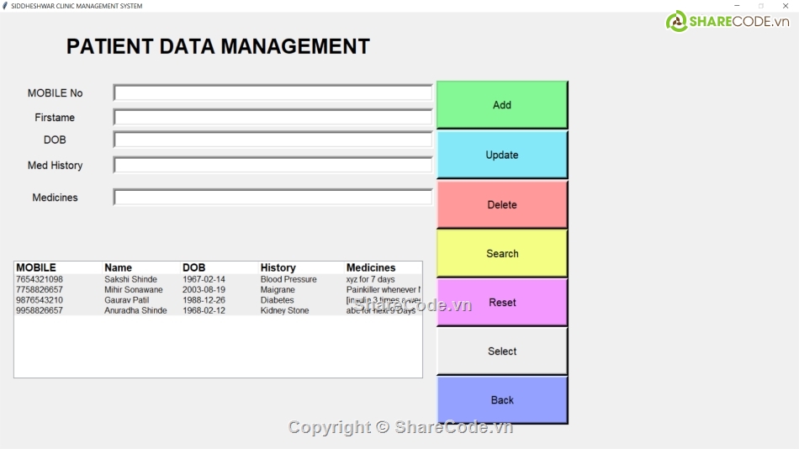Image resolution: width=799 pixels, height=449 pixels.
Task: Click the MOBILE column header
Action: pos(36,267)
